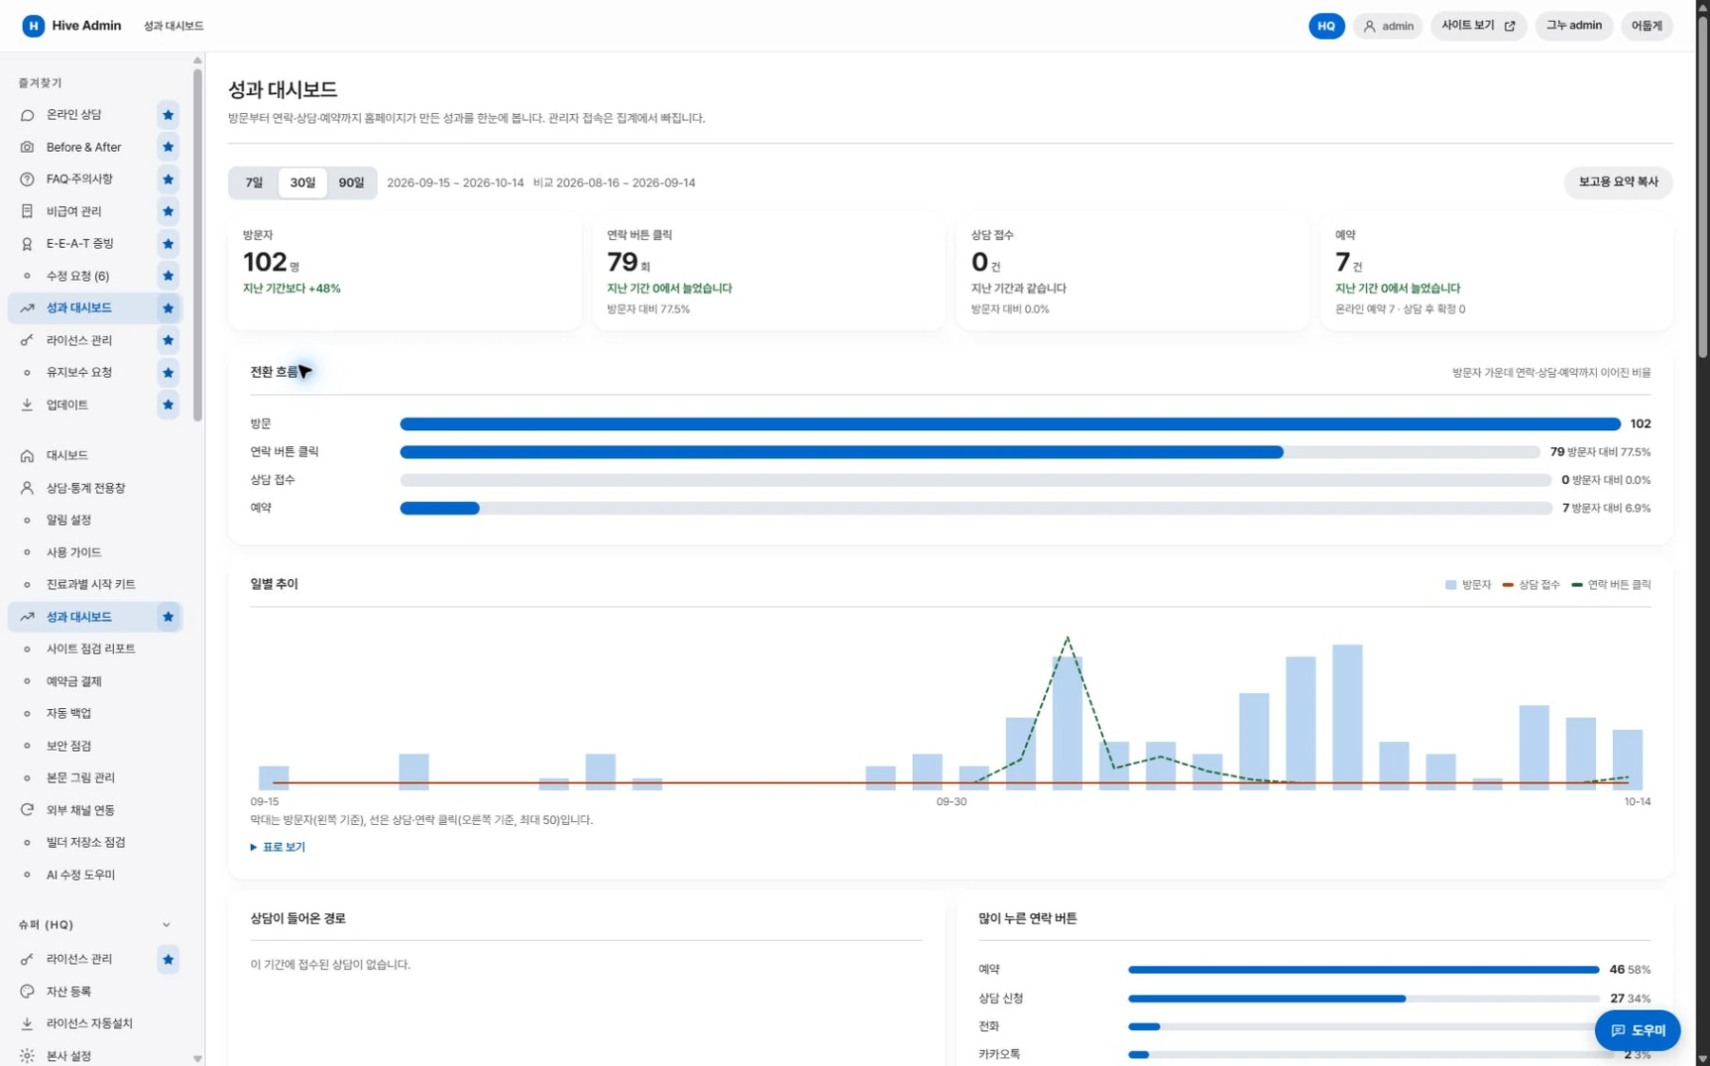Click the 방문자 102명 summary card

click(x=405, y=272)
